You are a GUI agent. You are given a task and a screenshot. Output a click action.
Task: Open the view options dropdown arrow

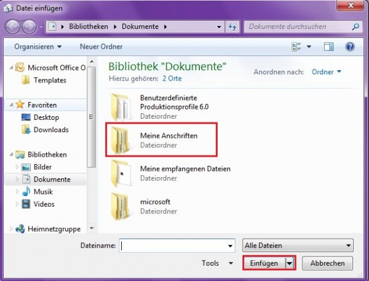[x=309, y=47]
